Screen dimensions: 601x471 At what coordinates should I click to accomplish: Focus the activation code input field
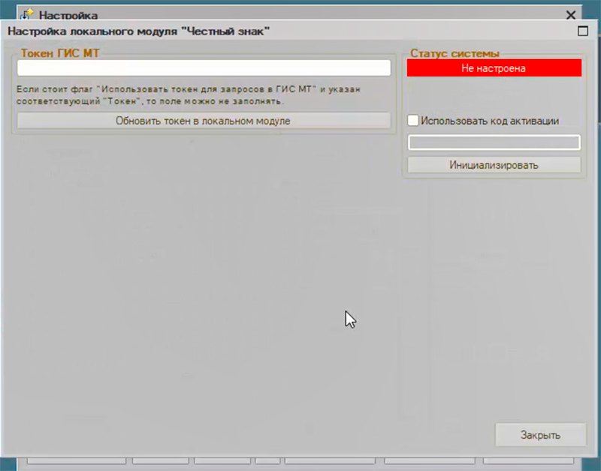pyautogui.click(x=494, y=142)
